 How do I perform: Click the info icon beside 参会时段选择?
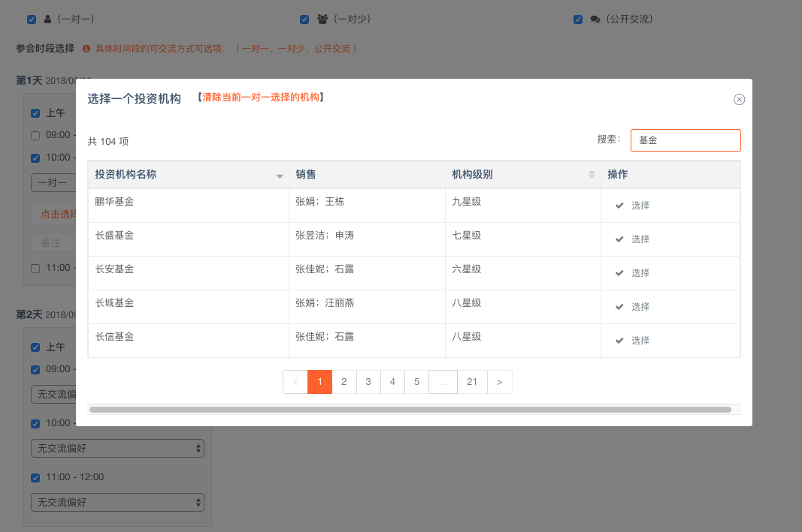click(86, 49)
